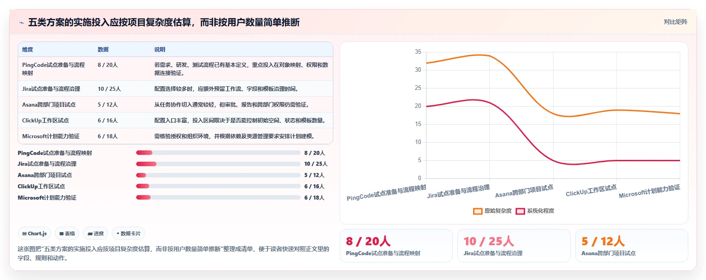Select the 表格 chip
Screen dimensions: 706x280
pos(67,233)
